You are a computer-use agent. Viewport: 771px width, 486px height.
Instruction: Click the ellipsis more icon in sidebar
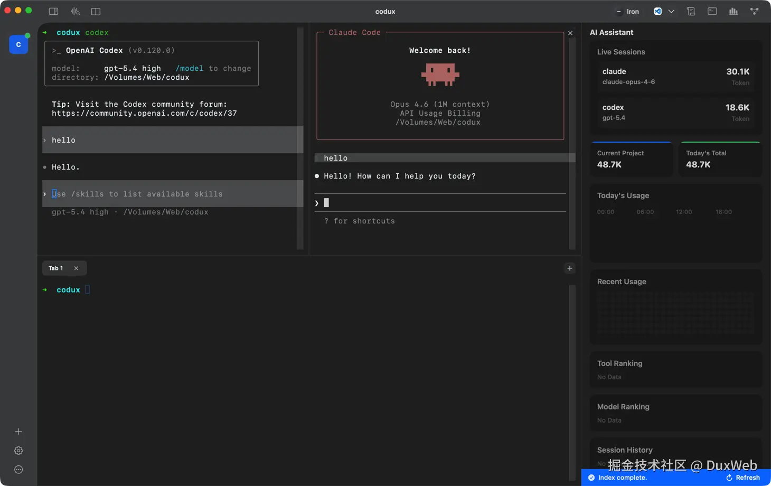pyautogui.click(x=18, y=470)
